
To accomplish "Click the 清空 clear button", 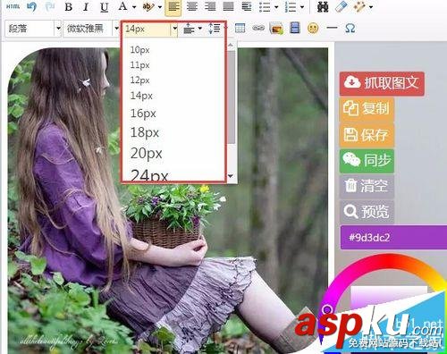I will coord(367,187).
